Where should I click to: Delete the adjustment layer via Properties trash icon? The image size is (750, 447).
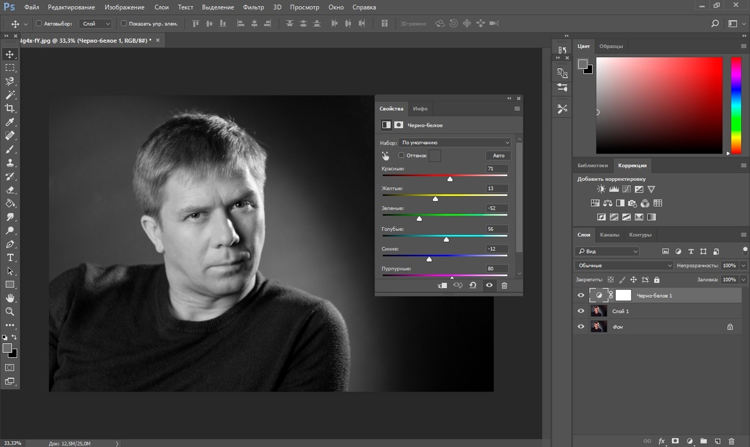tap(504, 286)
